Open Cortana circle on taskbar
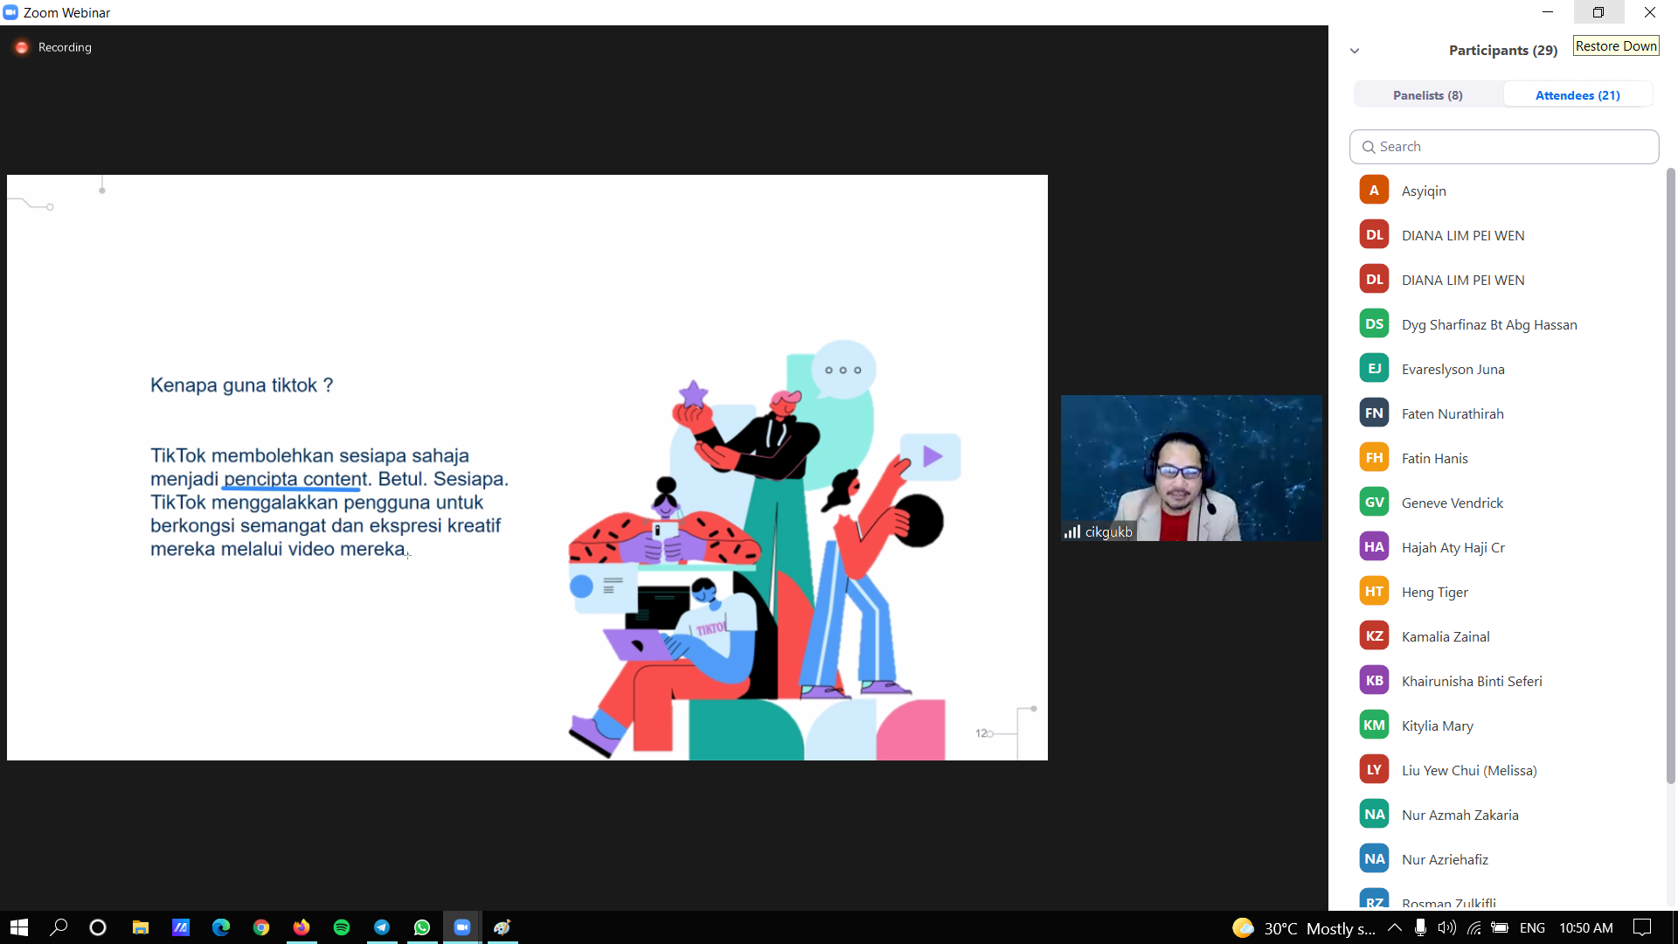The image size is (1678, 944). pyautogui.click(x=98, y=927)
